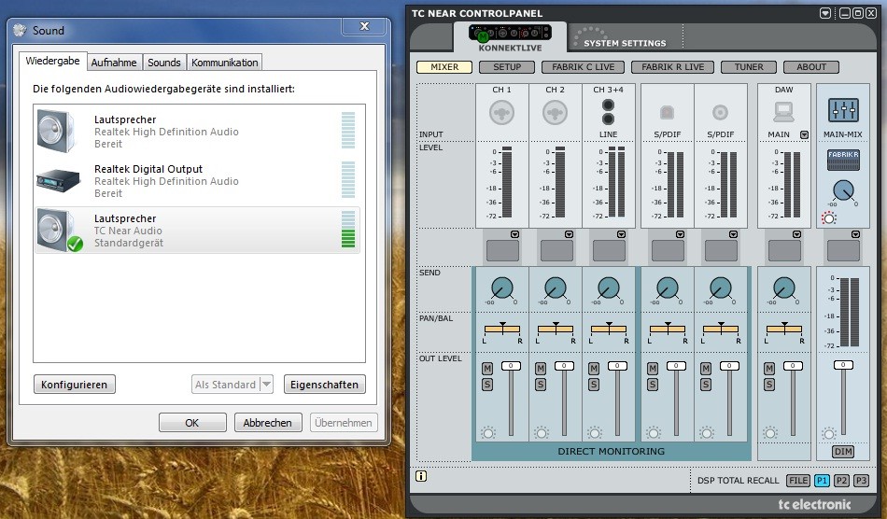Select Realtek Digital Output device icon
This screenshot has width=887, height=519.
pos(58,180)
